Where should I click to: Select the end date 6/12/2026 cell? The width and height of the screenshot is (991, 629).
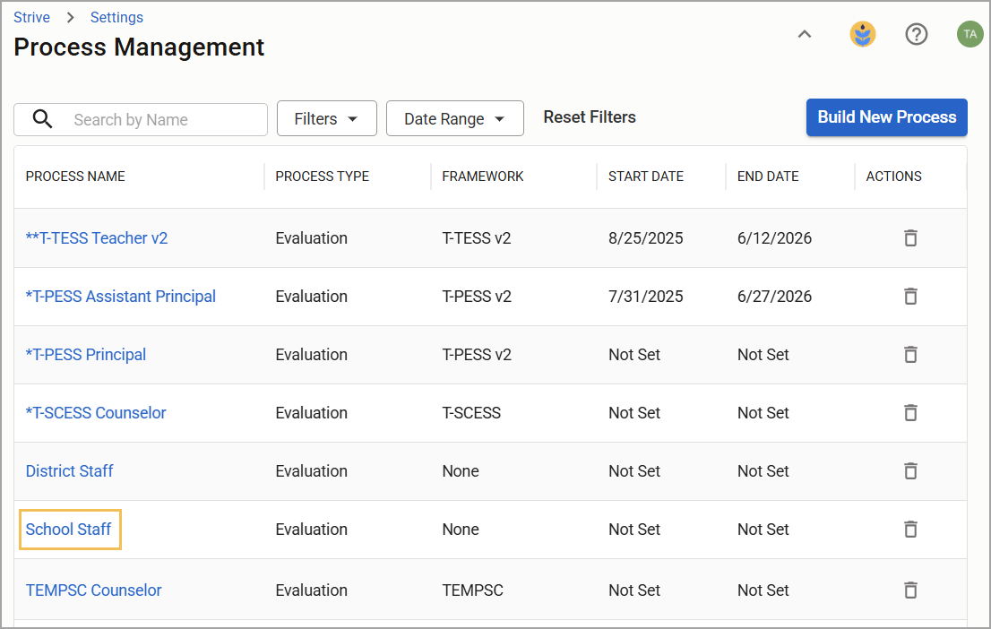coord(775,238)
